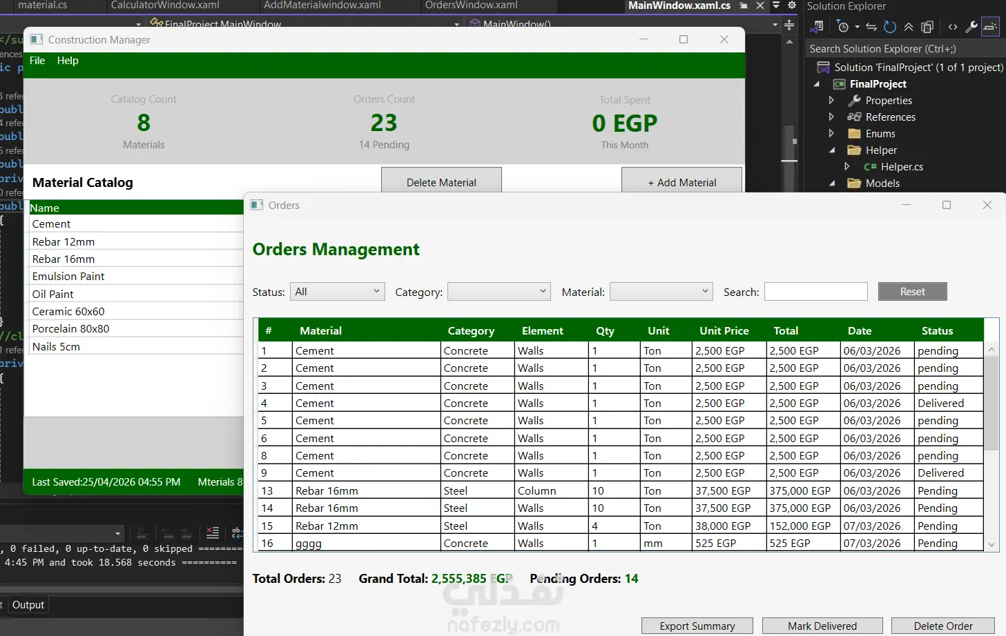Select order row 16 gggg
1006x636 pixels.
click(621, 544)
